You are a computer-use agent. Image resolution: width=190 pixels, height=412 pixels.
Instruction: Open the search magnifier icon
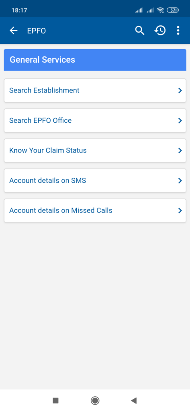pos(140,31)
